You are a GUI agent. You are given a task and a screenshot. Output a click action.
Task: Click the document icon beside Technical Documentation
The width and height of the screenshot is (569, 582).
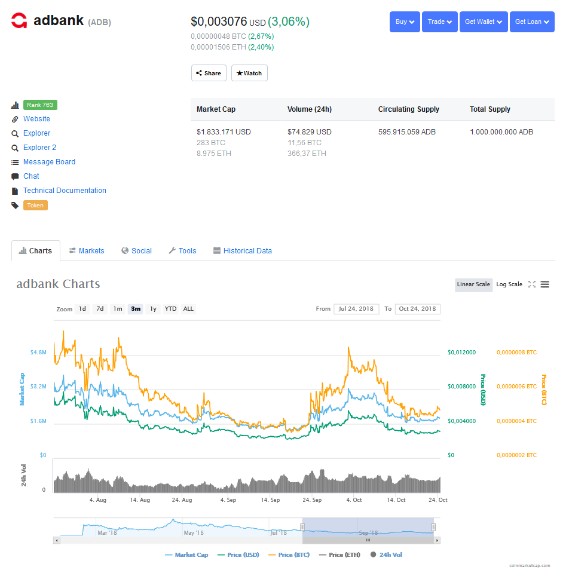tap(15, 191)
